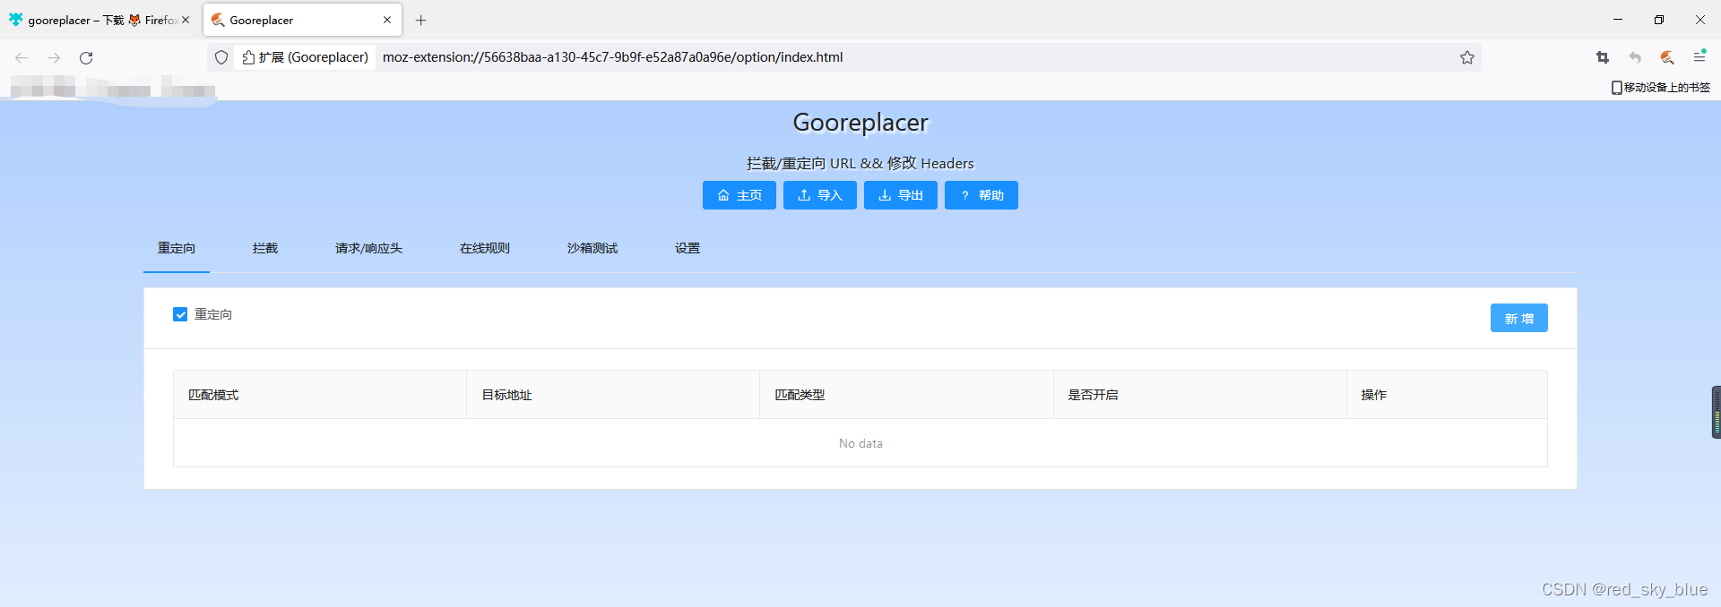
Task: Open the 帮助 help button
Action: 982,195
